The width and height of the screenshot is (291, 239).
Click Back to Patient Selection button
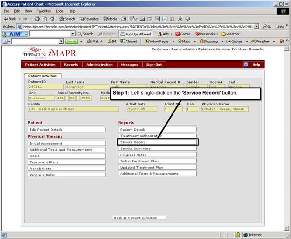(x=139, y=218)
